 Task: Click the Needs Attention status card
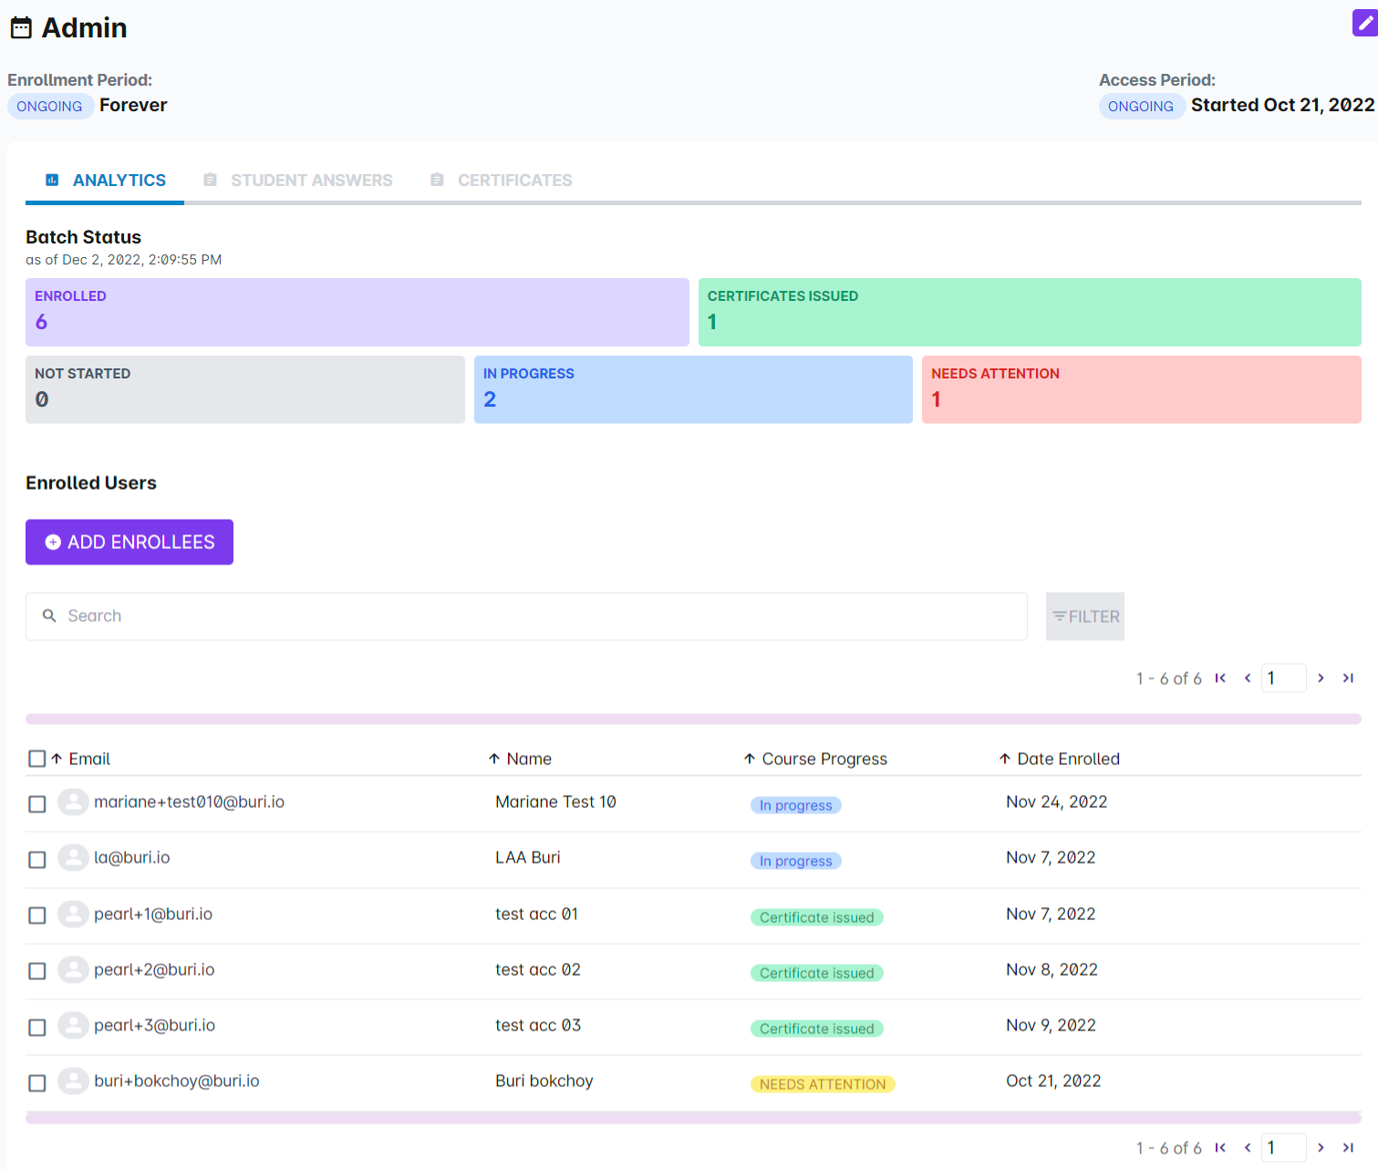[x=1141, y=389]
